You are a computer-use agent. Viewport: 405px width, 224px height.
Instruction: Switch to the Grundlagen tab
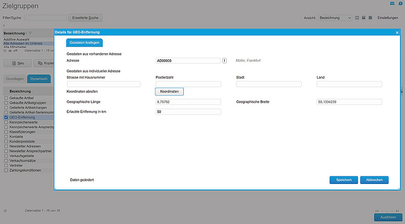15,79
